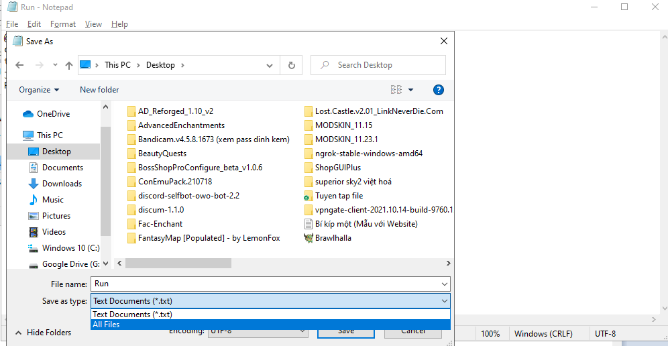Select the MODSKIN_11.15 folder

(338, 125)
